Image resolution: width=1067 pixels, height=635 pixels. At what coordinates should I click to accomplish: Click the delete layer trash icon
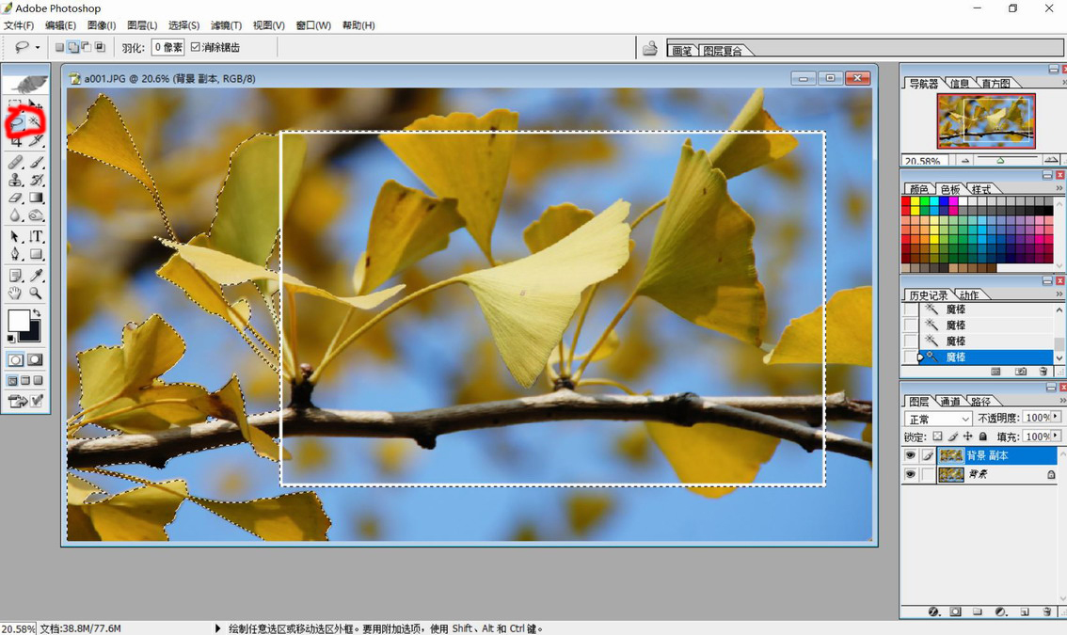coord(1046,611)
